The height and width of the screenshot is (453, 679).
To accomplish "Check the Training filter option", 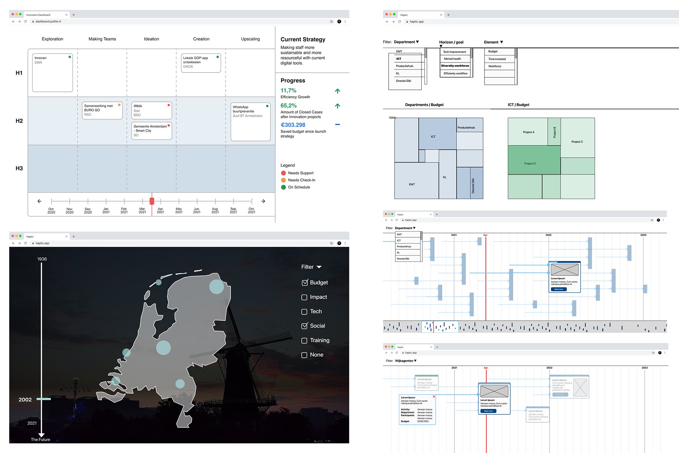I will point(304,341).
